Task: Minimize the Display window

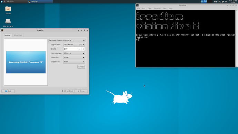Action: point(81,30)
